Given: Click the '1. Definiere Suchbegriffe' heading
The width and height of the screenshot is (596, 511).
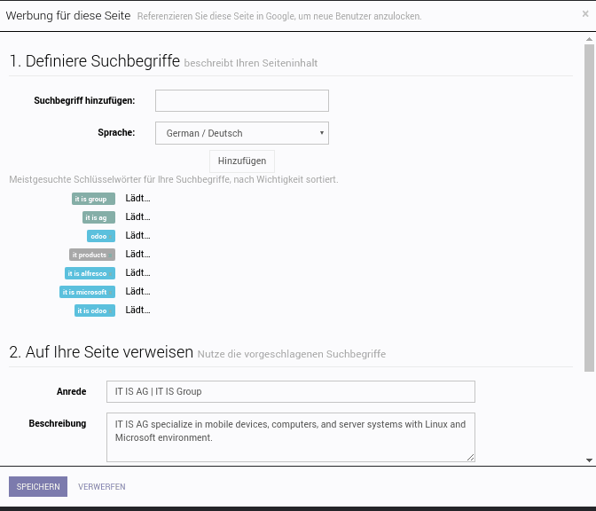Looking at the screenshot, I should tap(95, 61).
